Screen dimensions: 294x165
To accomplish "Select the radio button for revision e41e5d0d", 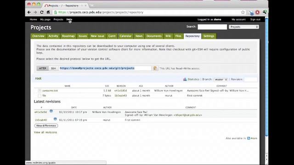I will coord(51,111).
